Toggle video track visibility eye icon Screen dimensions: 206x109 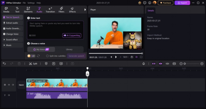click(x=9, y=85)
